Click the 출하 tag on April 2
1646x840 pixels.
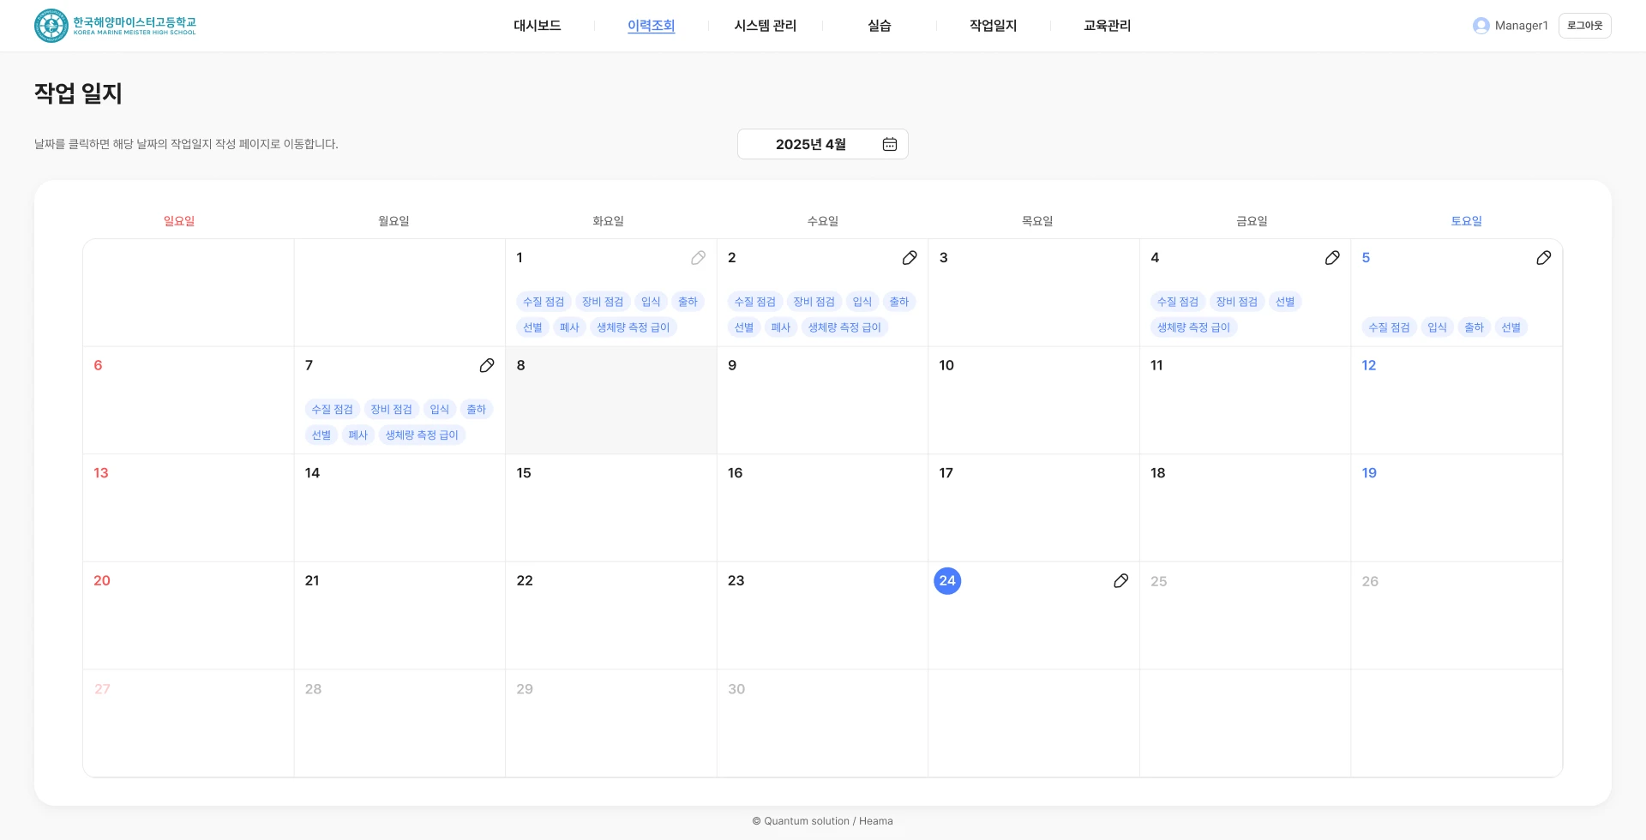coord(899,302)
